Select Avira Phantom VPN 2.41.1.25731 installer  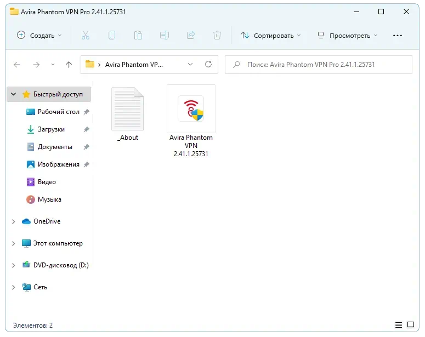[191, 121]
